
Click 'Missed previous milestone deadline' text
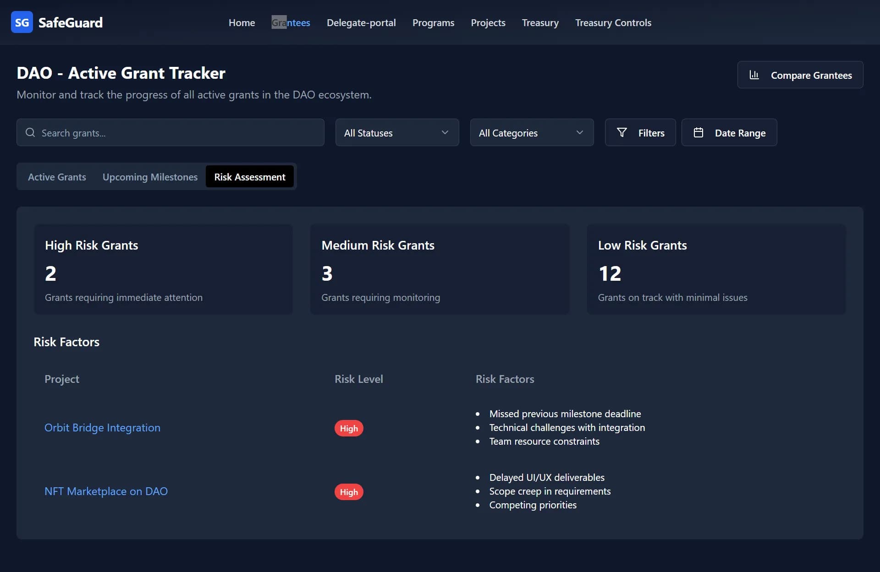(565, 414)
